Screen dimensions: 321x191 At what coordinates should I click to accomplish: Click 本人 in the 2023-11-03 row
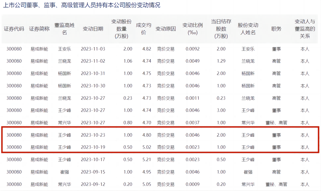click(305, 49)
